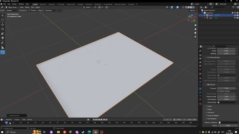Open the Object Mode dropdown

(x=12, y=7)
